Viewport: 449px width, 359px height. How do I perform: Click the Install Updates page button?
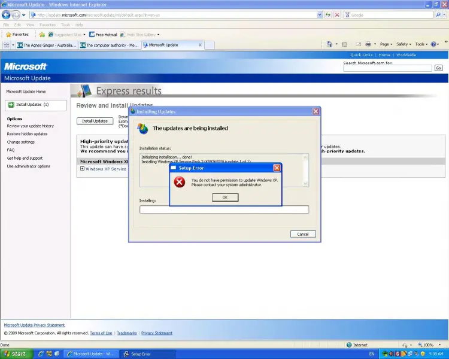(x=95, y=121)
